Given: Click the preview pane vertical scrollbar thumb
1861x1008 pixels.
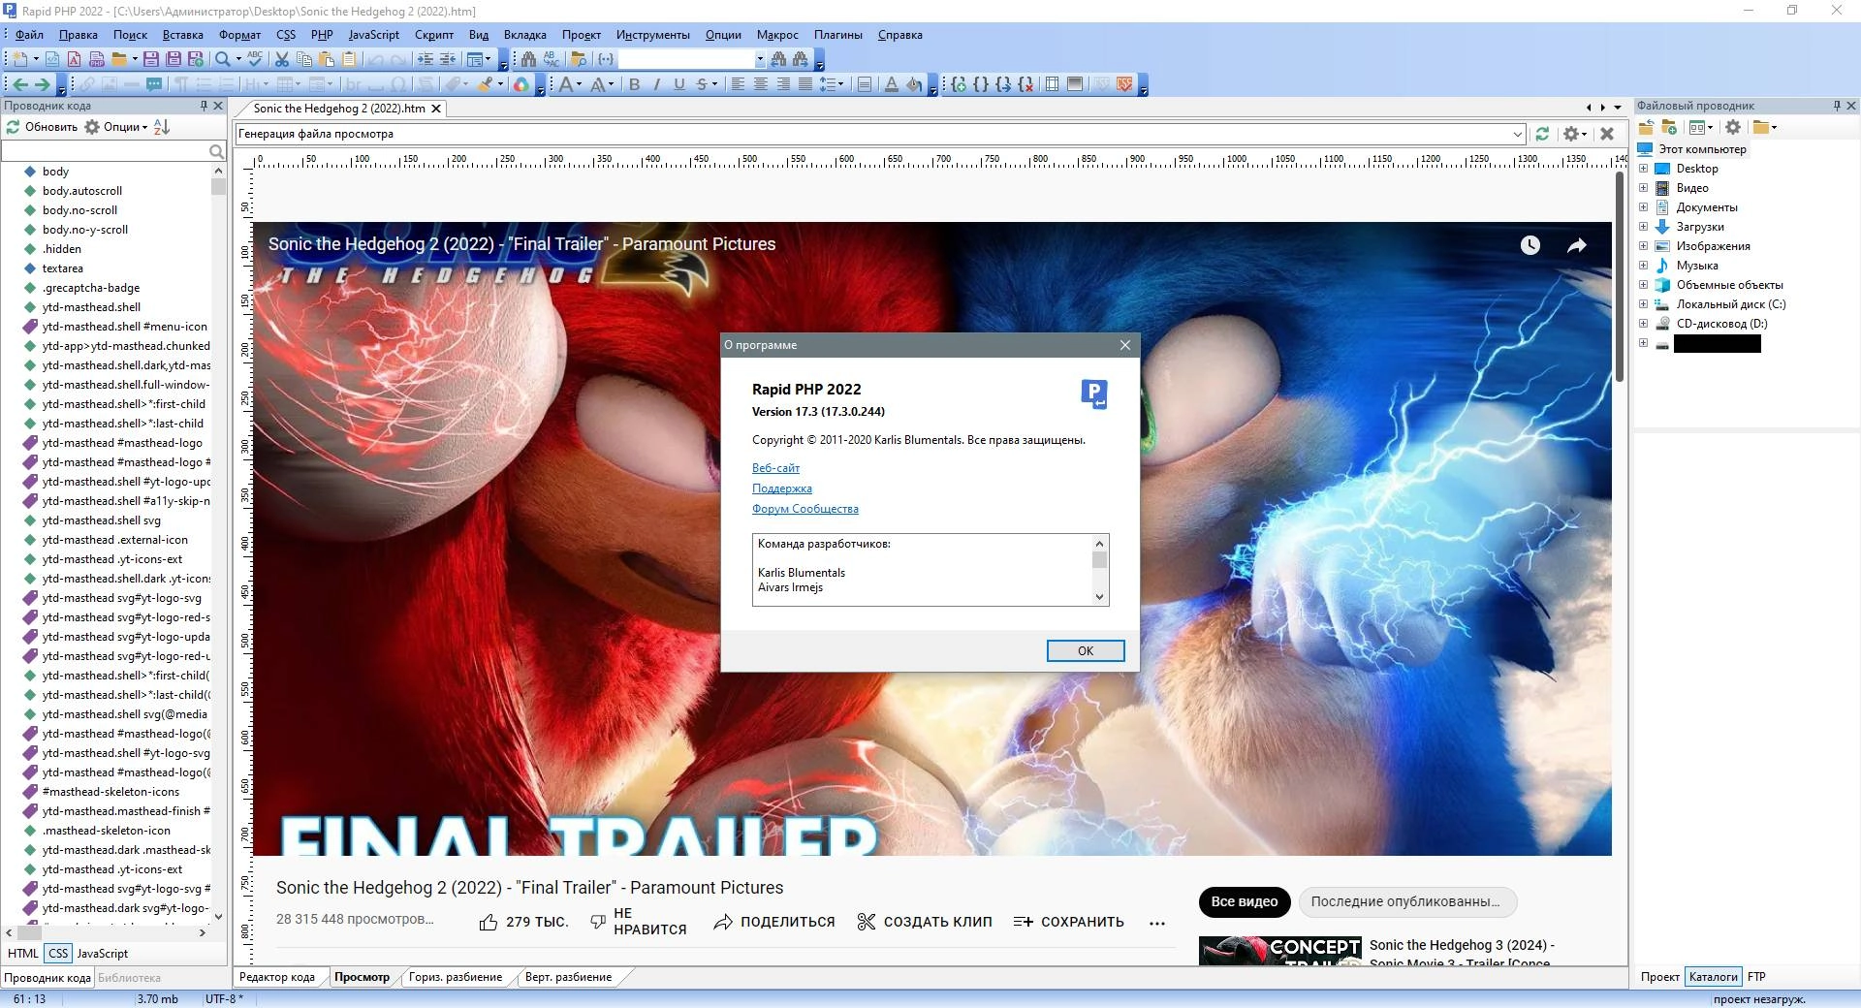Looking at the screenshot, I should (x=1619, y=276).
